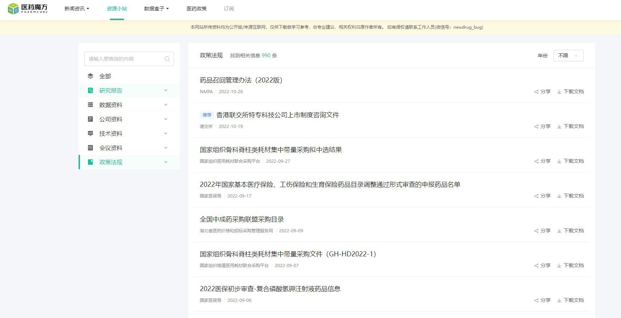
Task: Expand the 政策法规 chevron
Action: (x=166, y=162)
